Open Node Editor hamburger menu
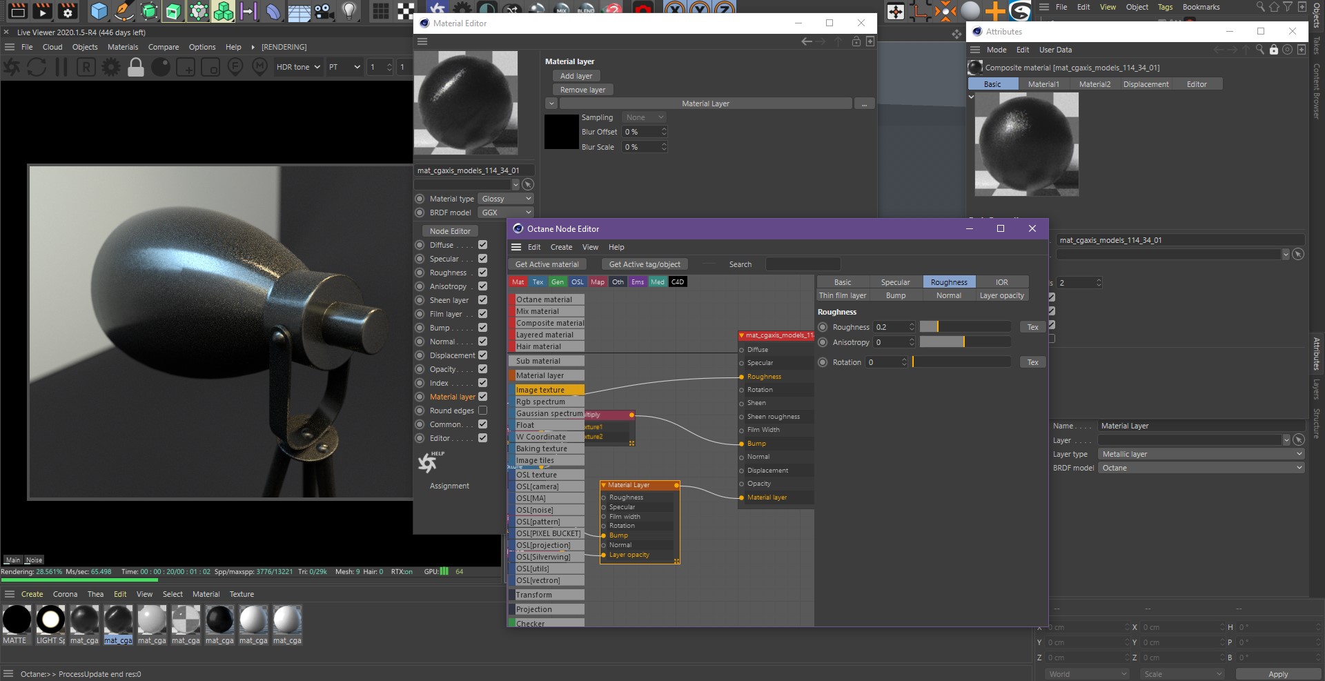 pyautogui.click(x=516, y=247)
